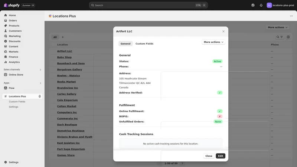Open Settings under Locations Plus
The image size is (297, 167).
pos(13,107)
